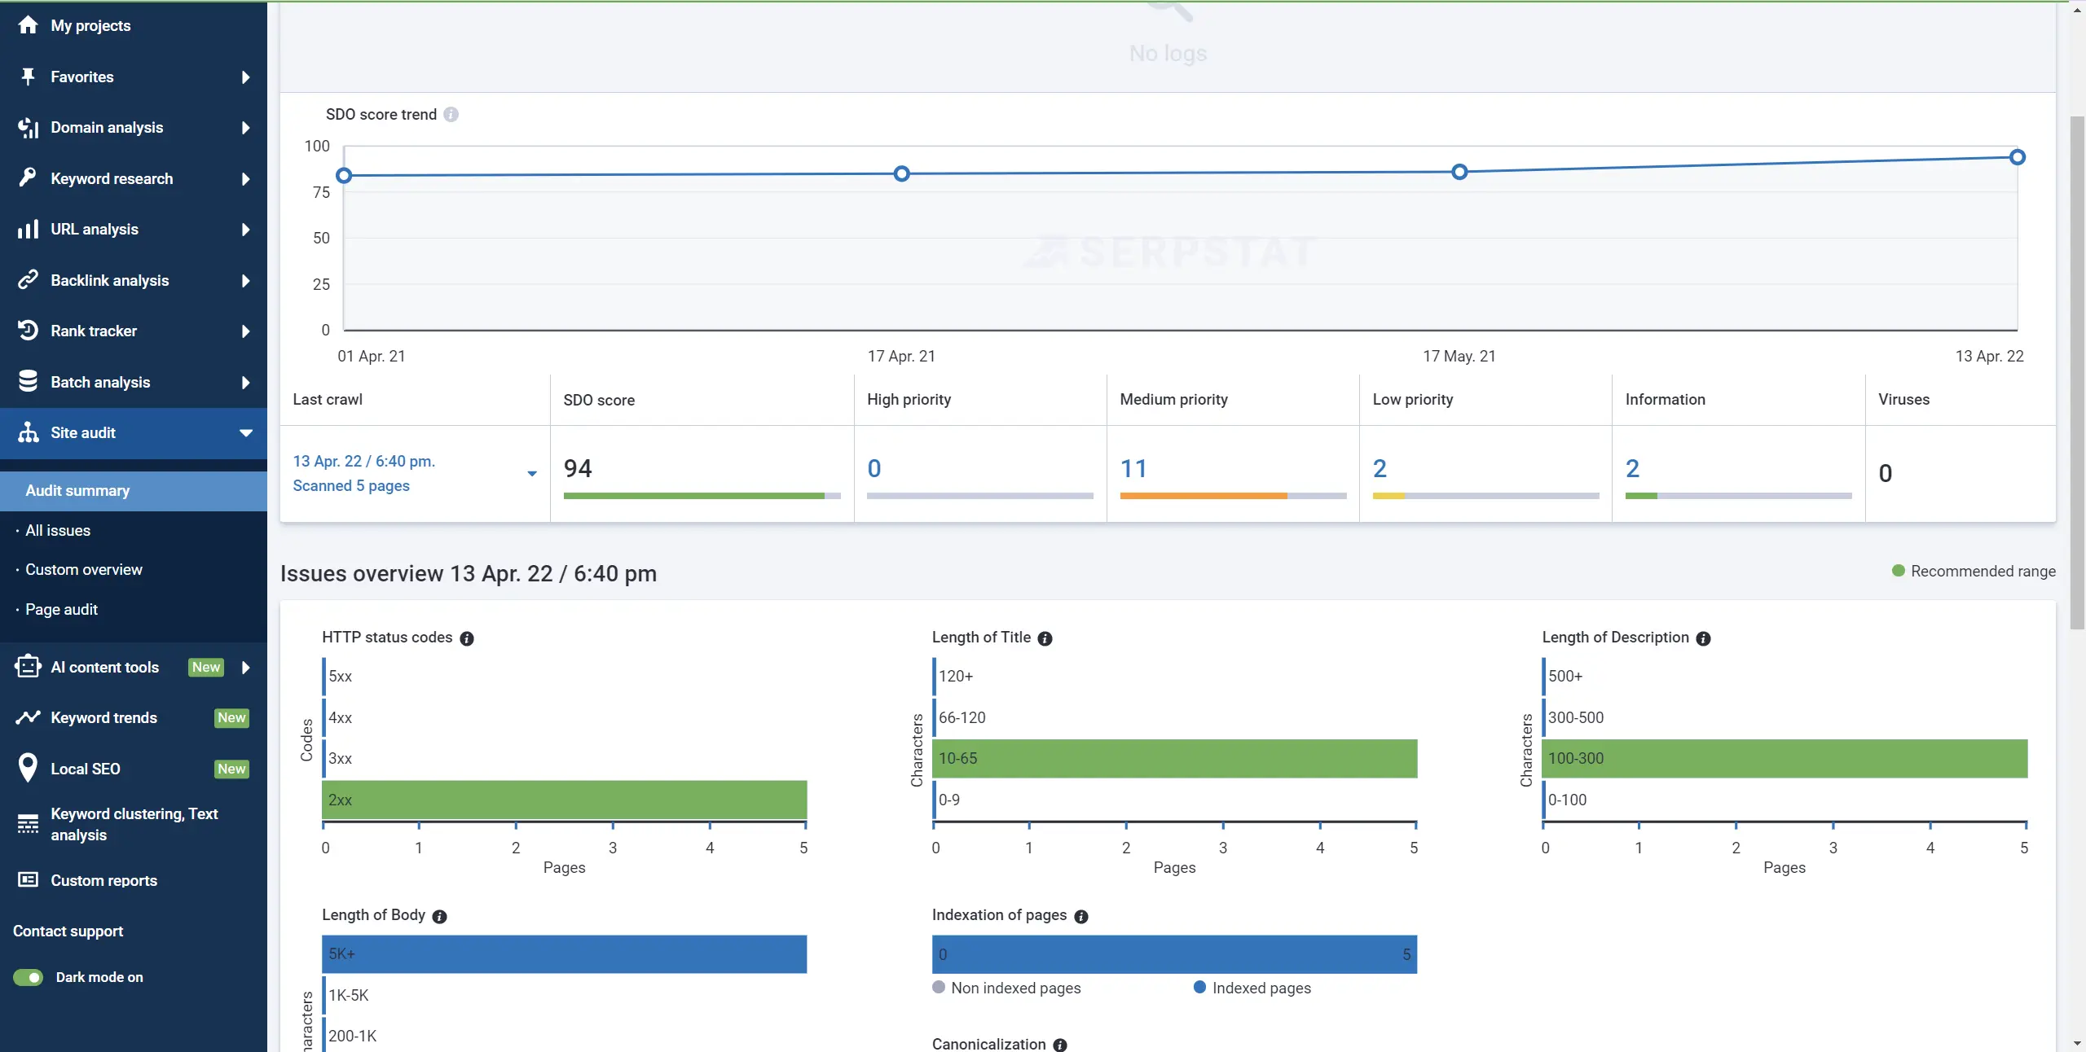Click the Local SEO map pin icon

(x=28, y=768)
